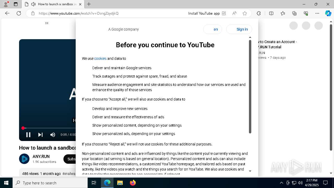Open Microsoft Edge taskbar icon
The width and height of the screenshot is (334, 188).
coord(107,183)
